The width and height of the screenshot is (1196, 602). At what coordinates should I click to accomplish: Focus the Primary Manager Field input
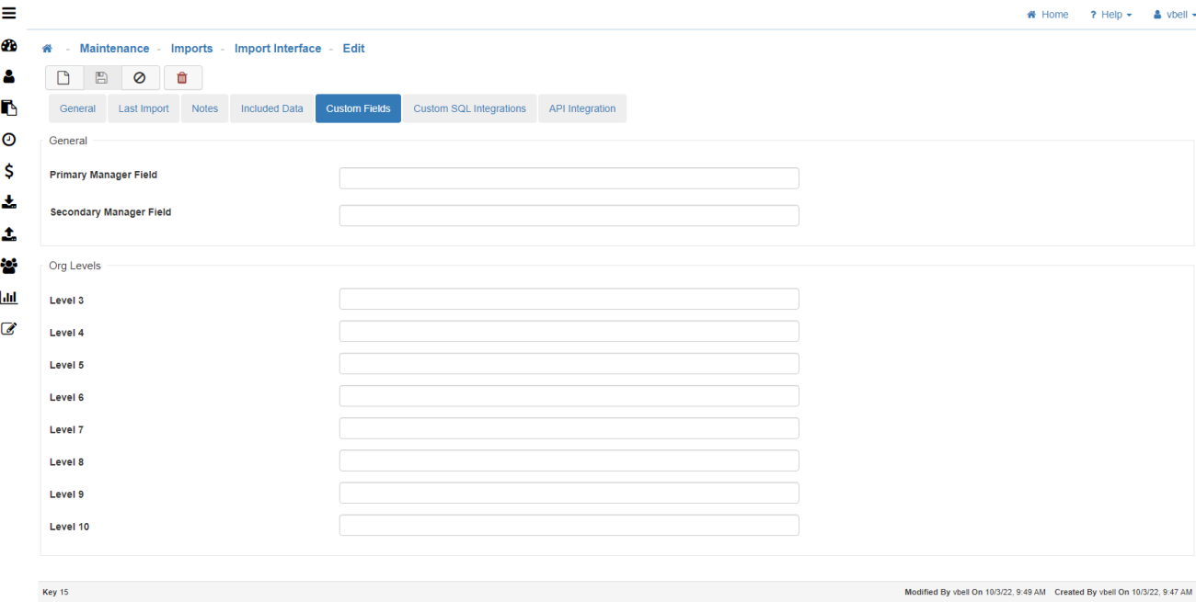coord(569,178)
